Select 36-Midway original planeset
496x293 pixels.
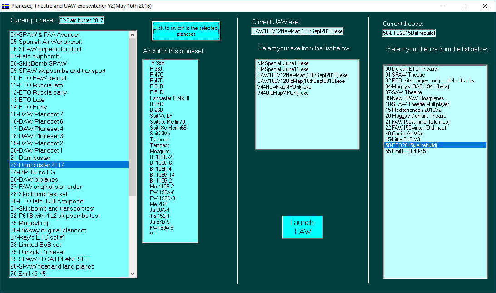click(69, 230)
